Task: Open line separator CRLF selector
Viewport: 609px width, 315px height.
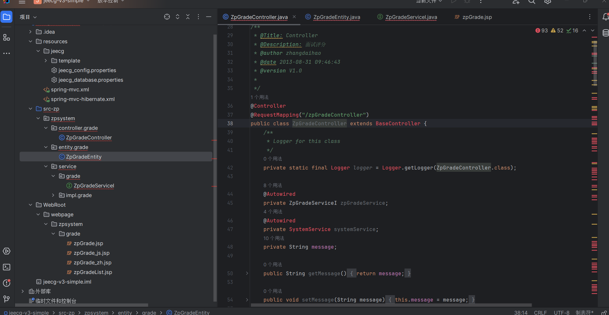Action: click(540, 312)
